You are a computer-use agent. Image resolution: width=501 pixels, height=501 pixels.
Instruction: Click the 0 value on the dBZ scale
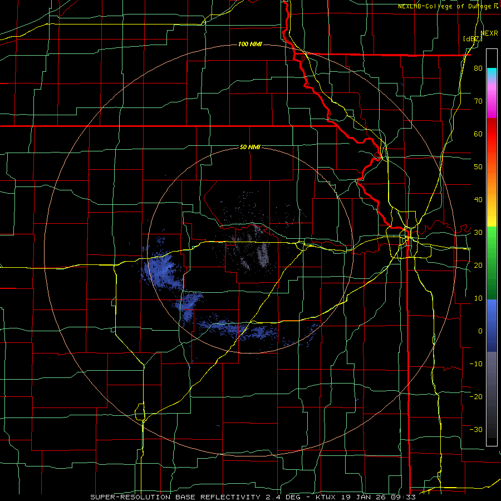pyautogui.click(x=480, y=331)
